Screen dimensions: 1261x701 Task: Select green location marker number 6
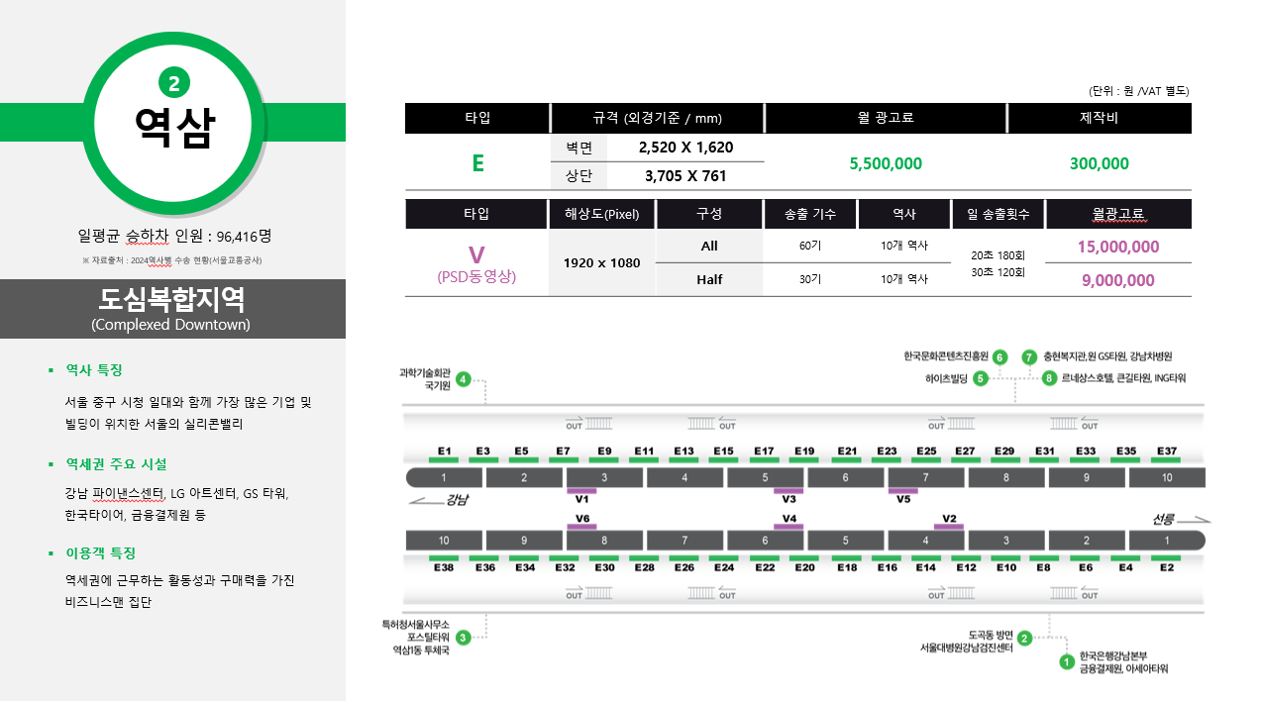[999, 356]
